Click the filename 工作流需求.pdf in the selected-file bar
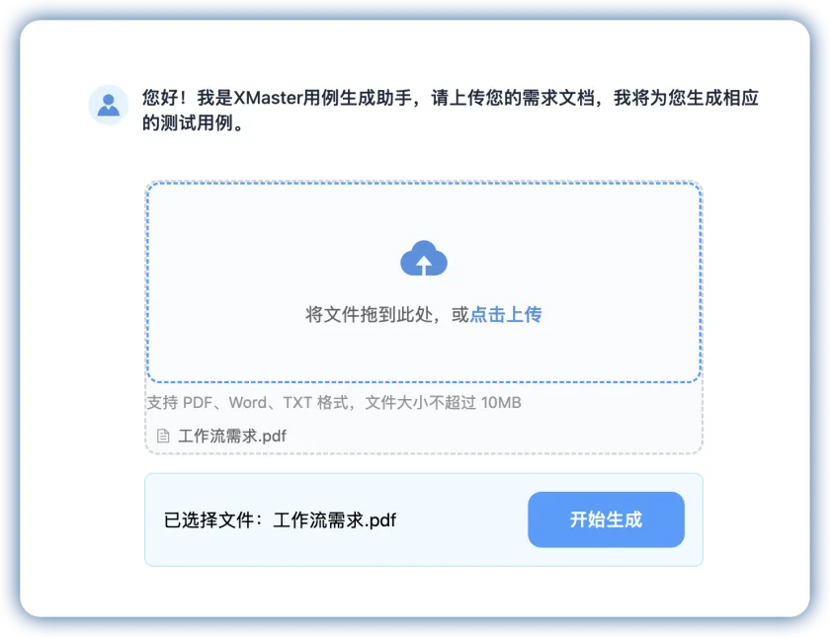 335,520
